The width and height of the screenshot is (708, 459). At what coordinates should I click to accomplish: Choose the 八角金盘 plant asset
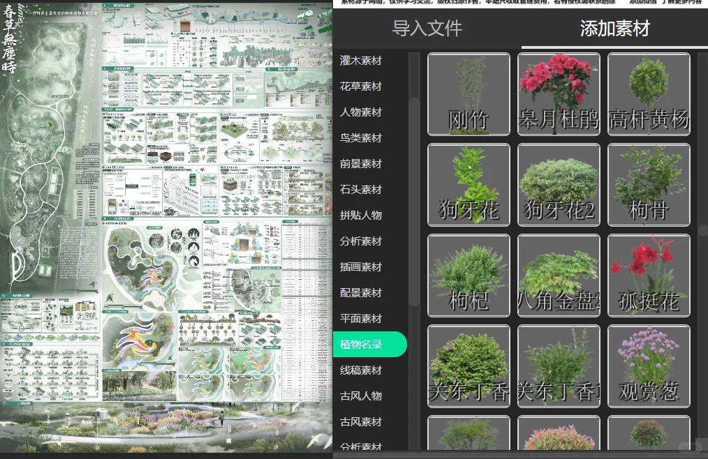[558, 275]
